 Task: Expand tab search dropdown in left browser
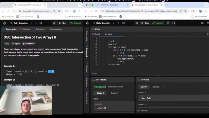(x=80, y=5)
